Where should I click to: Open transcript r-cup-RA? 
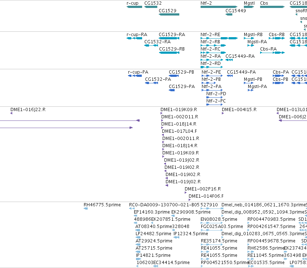point(134,38)
